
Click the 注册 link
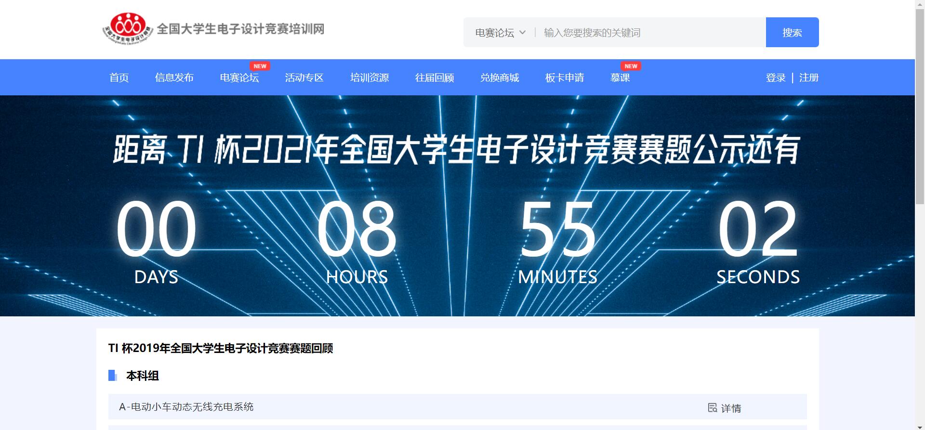pos(809,78)
